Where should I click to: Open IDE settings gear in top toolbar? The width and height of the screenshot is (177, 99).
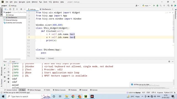[172, 5]
